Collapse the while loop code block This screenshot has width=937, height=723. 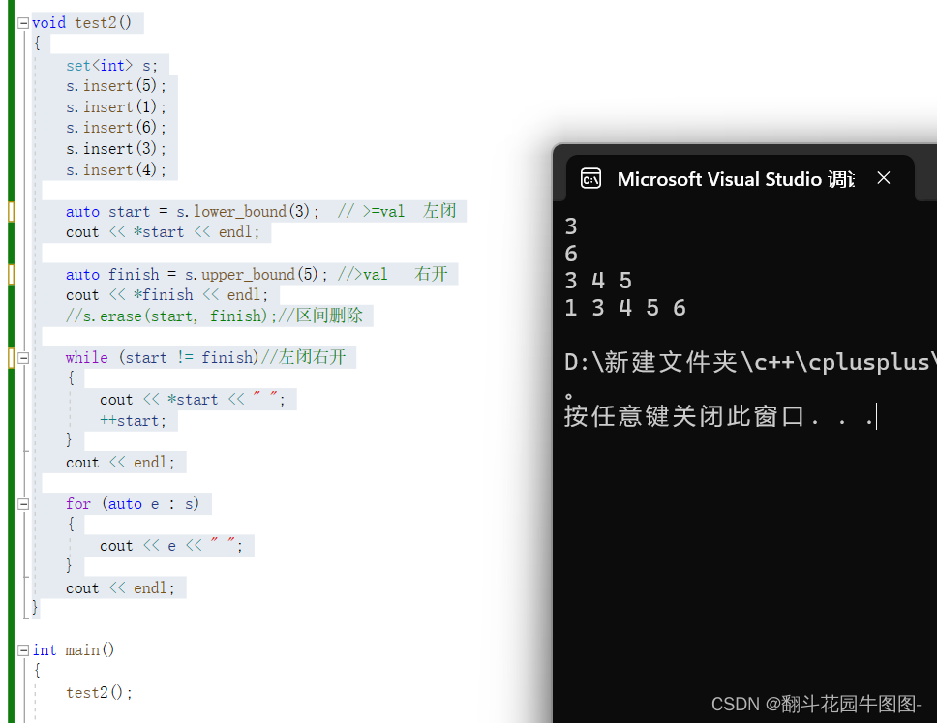click(23, 358)
